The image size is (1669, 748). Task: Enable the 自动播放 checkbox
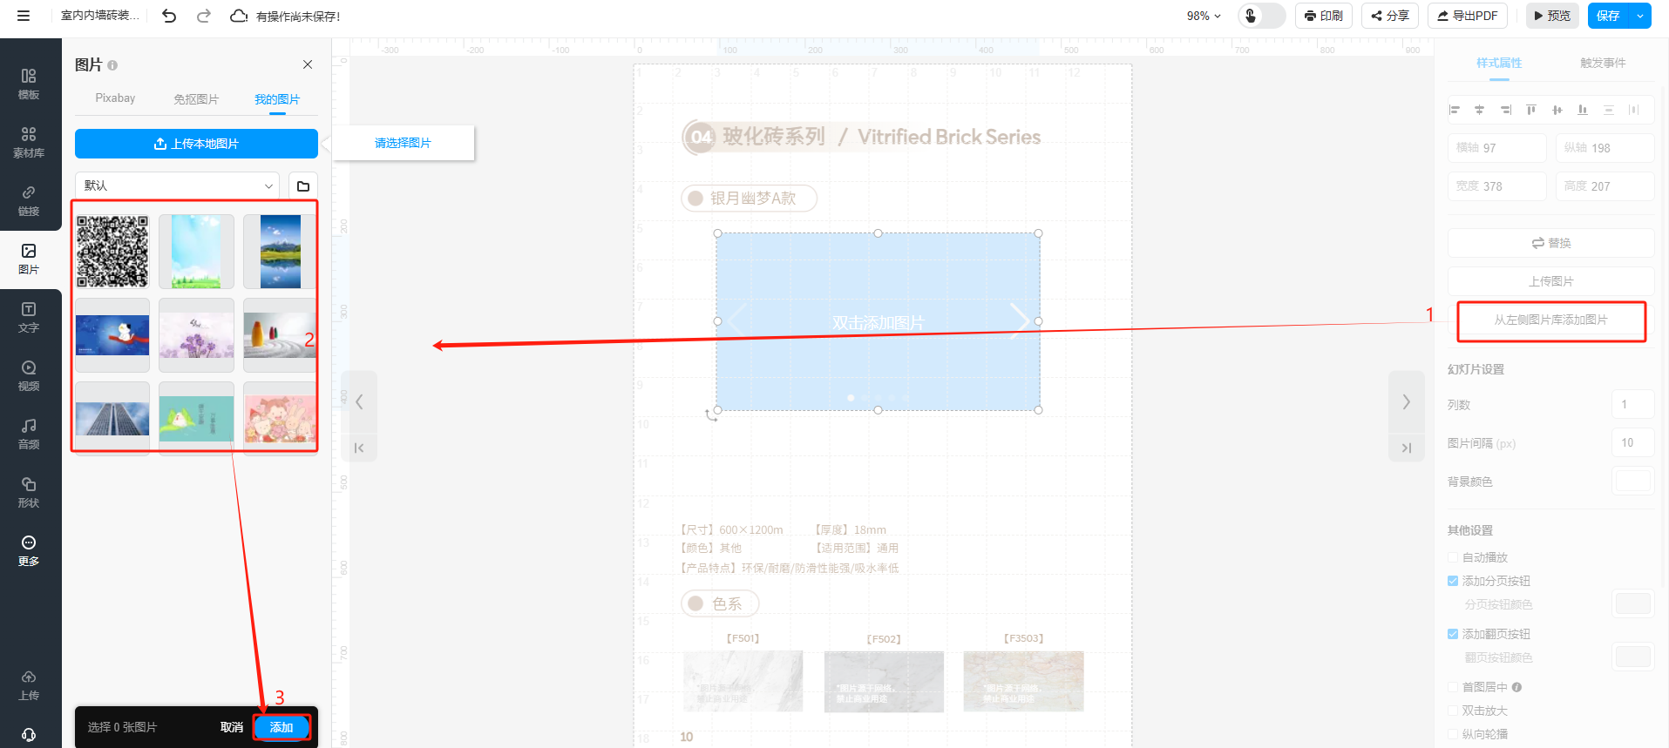(1453, 557)
